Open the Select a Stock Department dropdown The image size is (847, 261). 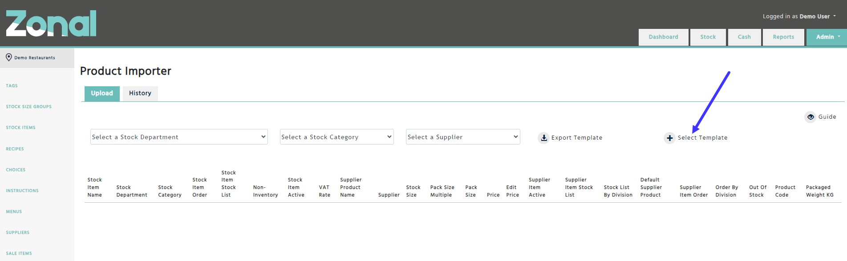(x=179, y=137)
